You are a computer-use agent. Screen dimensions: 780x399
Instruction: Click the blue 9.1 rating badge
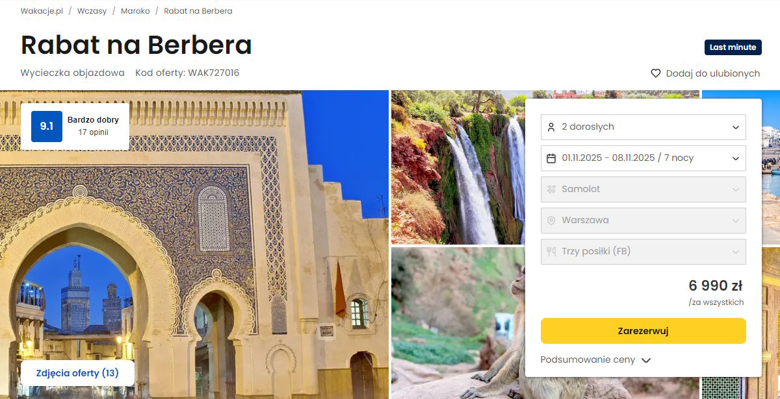coord(47,127)
